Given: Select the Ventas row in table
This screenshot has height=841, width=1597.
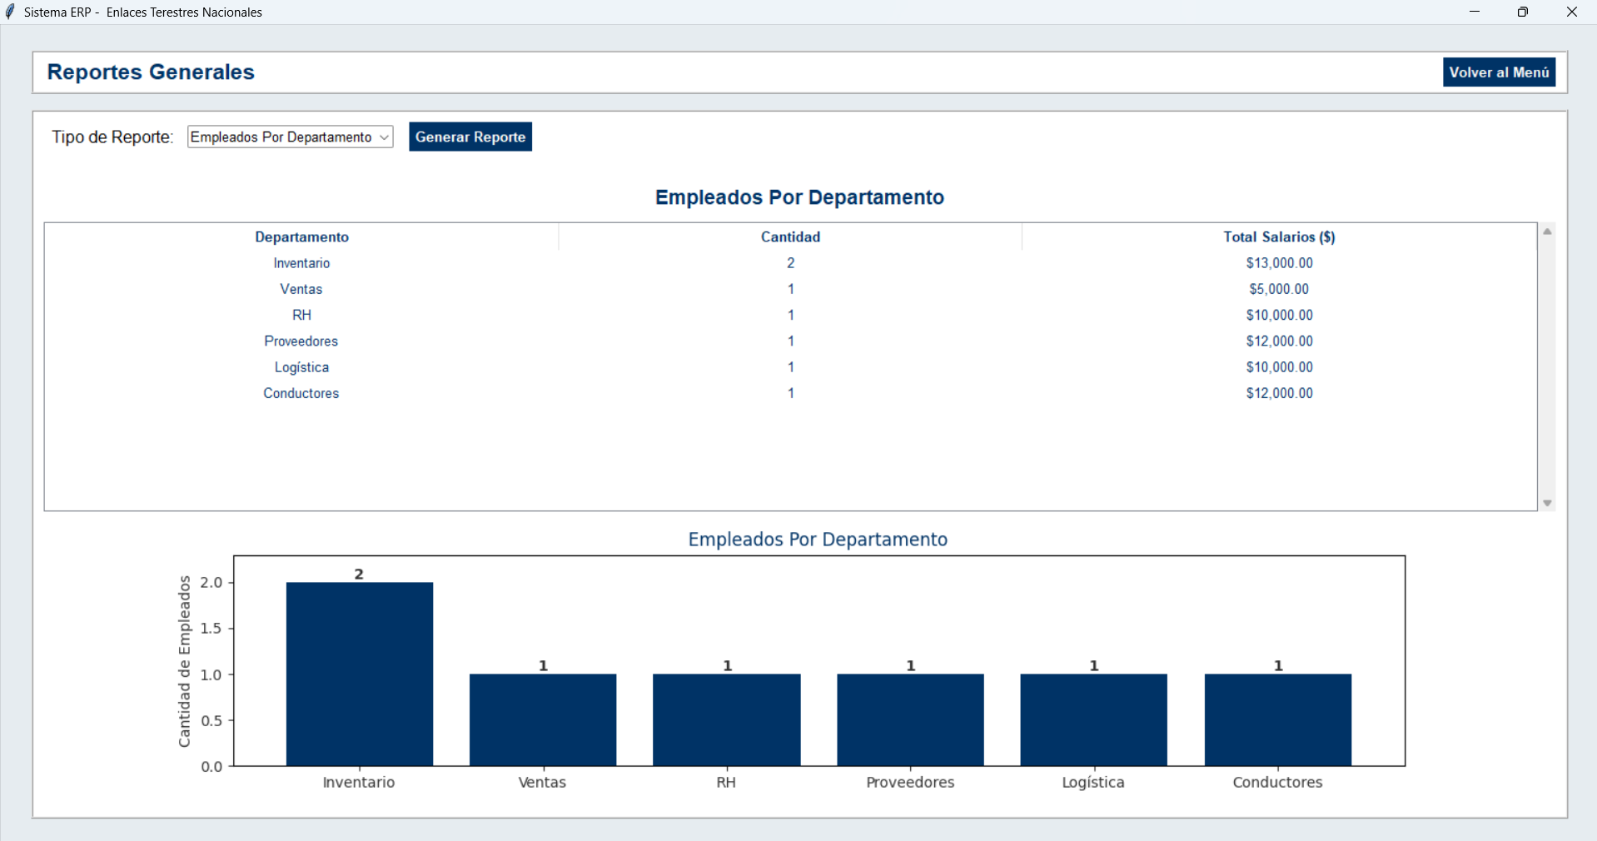Looking at the screenshot, I should click(x=790, y=289).
